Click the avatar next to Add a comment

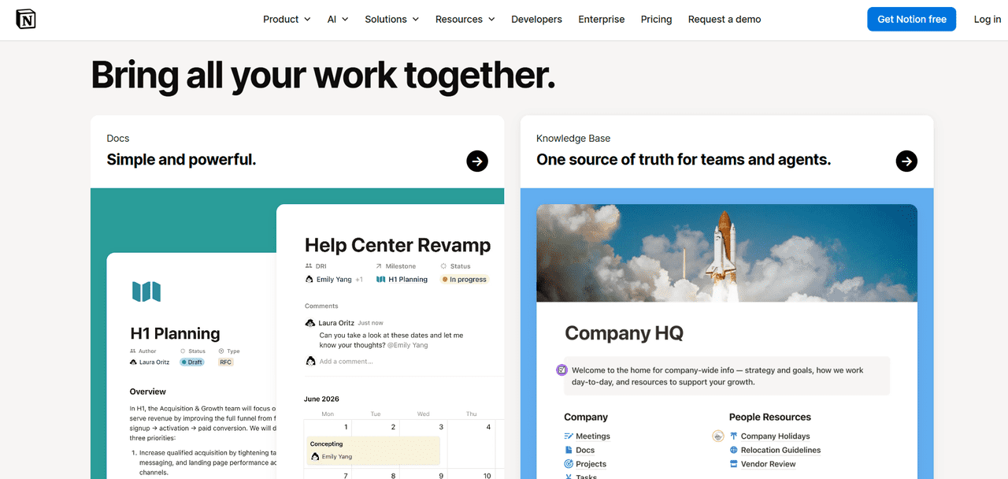(x=309, y=361)
